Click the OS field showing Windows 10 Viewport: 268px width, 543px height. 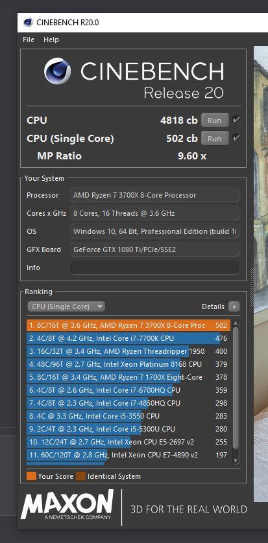154,231
